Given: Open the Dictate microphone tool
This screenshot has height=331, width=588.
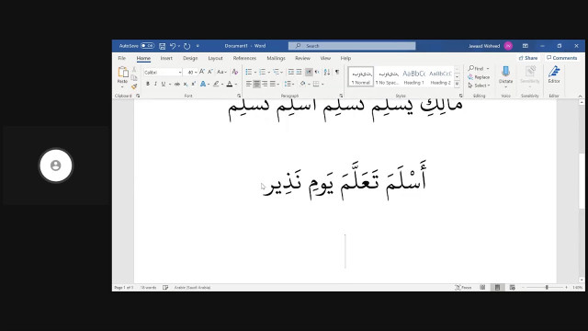Looking at the screenshot, I should point(505,75).
